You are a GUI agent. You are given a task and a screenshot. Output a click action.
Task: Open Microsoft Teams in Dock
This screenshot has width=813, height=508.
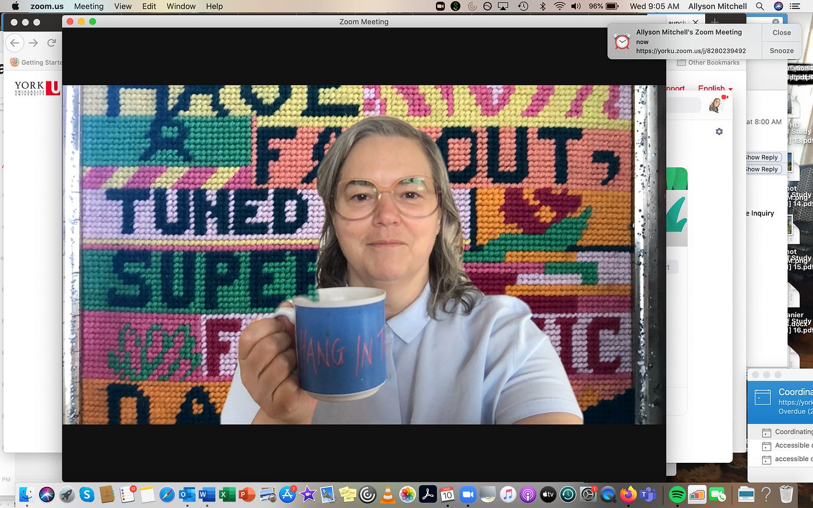[648, 494]
